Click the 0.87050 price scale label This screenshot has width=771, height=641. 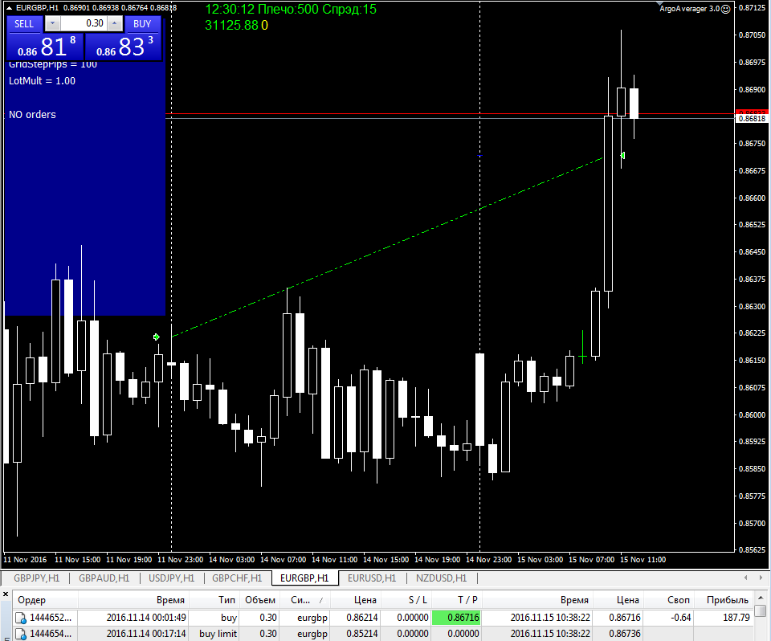click(752, 35)
